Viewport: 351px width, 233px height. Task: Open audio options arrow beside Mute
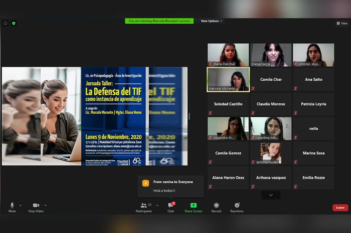[20, 205]
